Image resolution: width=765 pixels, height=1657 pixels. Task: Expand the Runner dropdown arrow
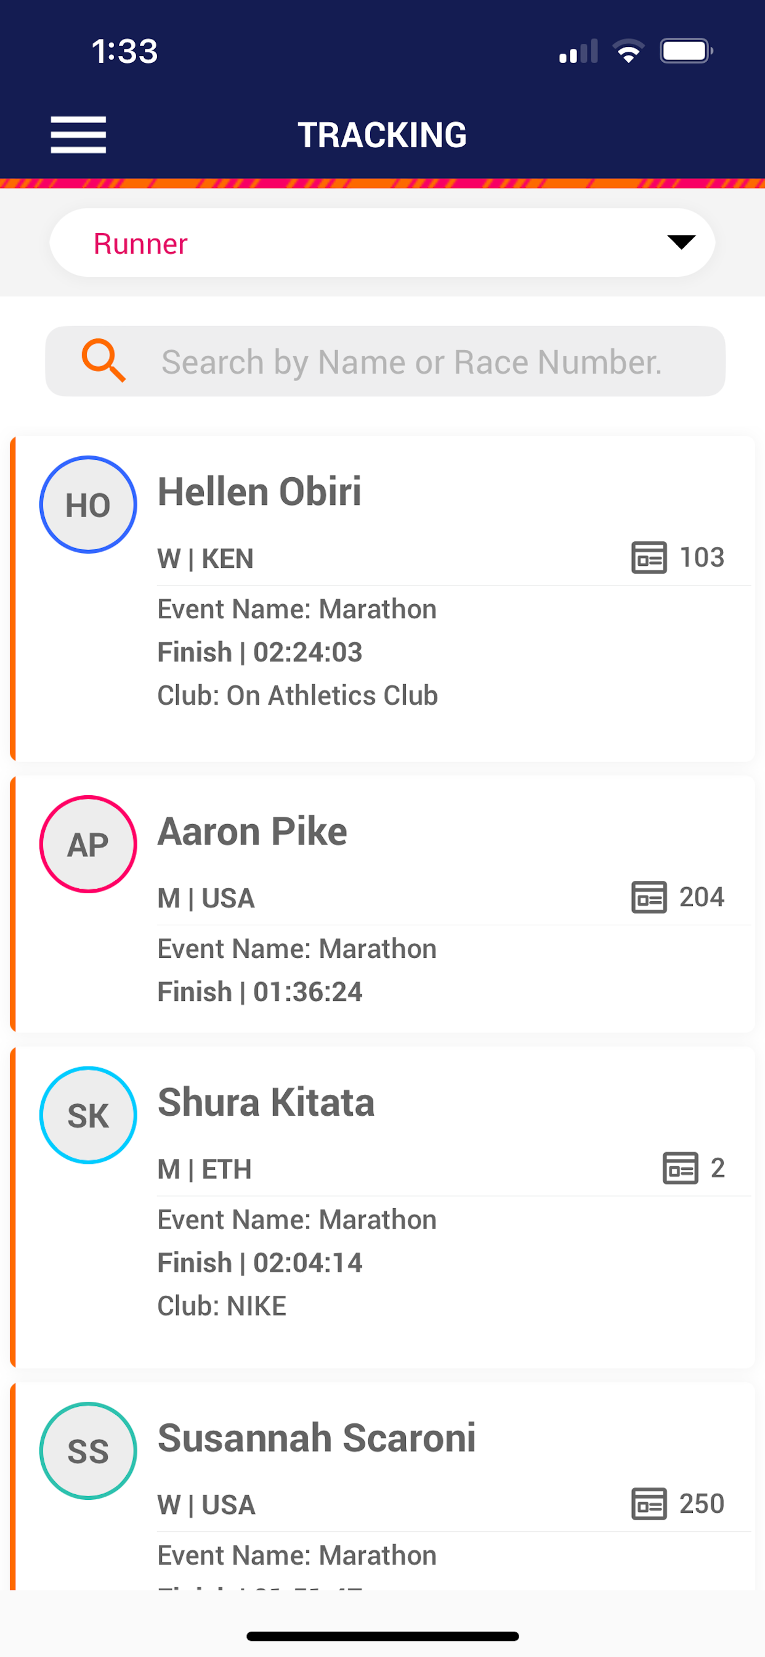click(x=681, y=242)
